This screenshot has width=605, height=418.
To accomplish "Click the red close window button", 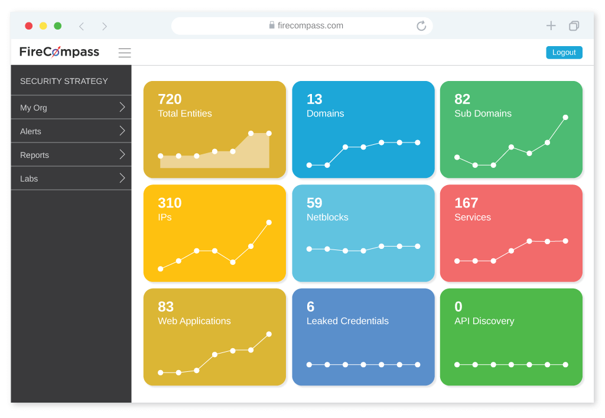I will (28, 26).
